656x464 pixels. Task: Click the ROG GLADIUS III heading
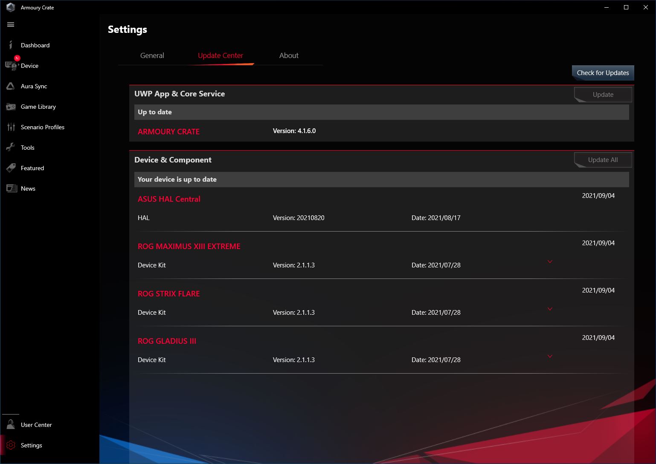point(167,341)
